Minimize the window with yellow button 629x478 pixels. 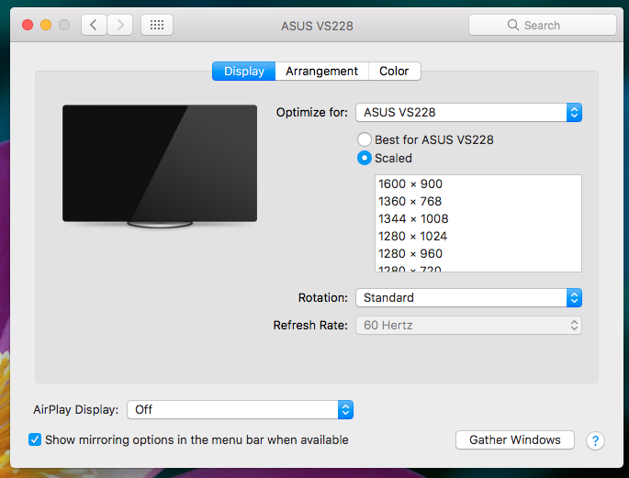(x=46, y=26)
